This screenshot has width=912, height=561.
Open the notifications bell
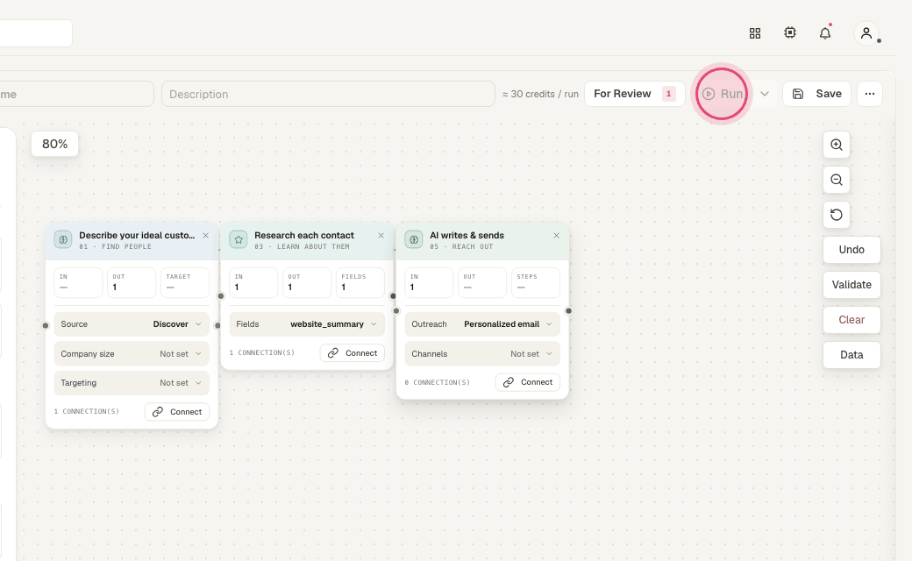(x=825, y=33)
